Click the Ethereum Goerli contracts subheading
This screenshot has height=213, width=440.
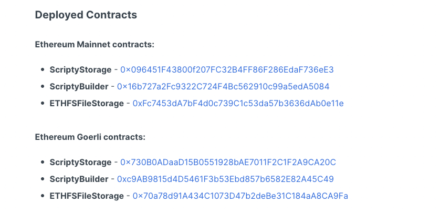coord(90,137)
